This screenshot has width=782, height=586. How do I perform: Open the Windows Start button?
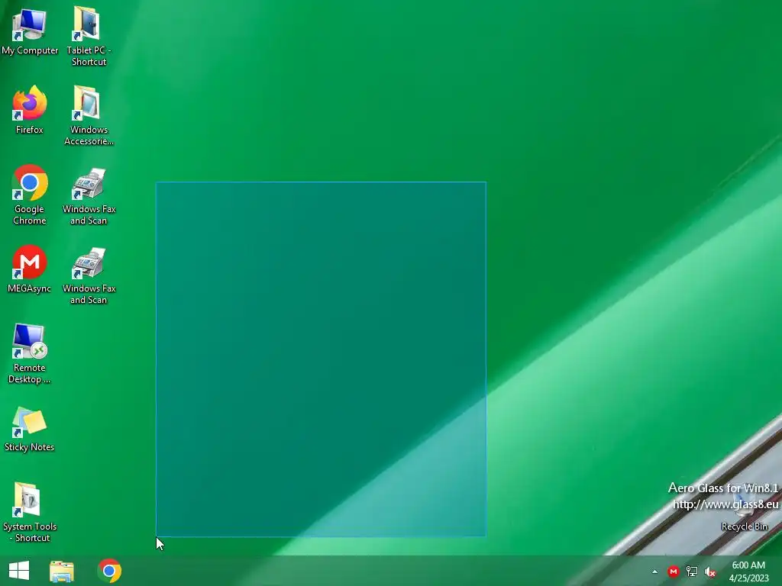pos(19,571)
